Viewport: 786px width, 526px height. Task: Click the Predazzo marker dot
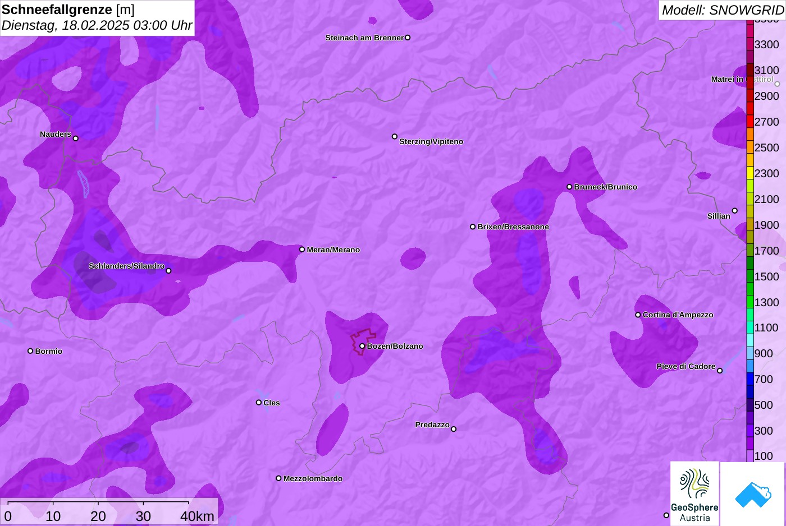(454, 429)
